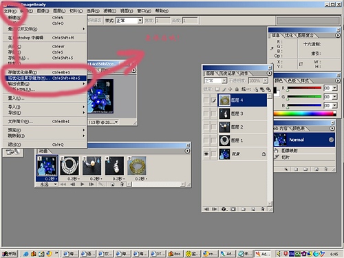
Task: Click the Slices knife icon row
Action: coord(304,157)
